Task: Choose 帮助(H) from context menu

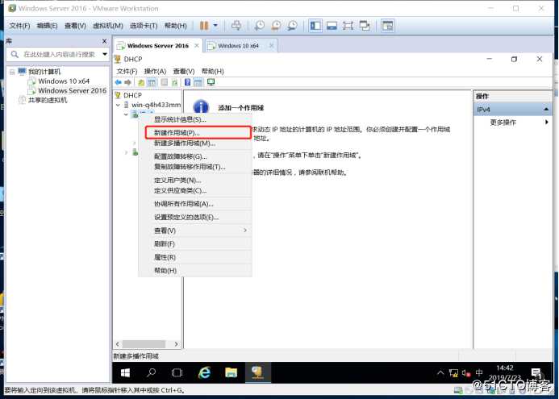Action: point(195,270)
